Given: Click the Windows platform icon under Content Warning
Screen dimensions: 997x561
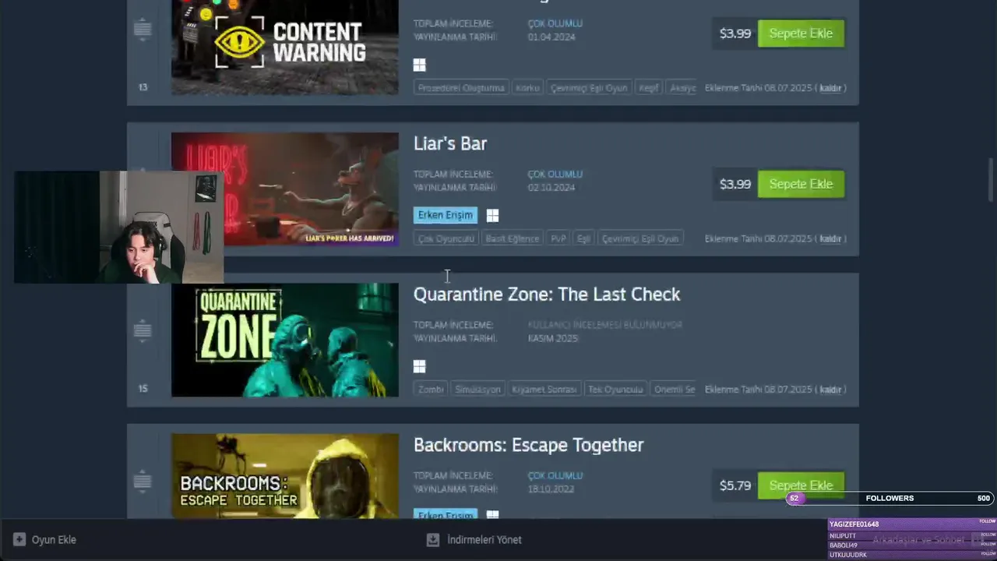Looking at the screenshot, I should tap(419, 65).
